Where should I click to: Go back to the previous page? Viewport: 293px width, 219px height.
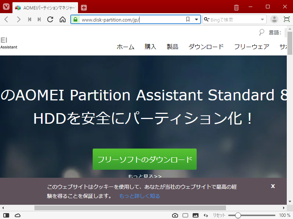tap(6, 19)
